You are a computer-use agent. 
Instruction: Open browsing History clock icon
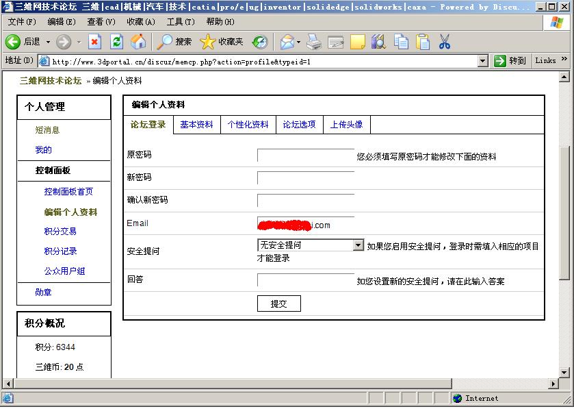(x=260, y=42)
